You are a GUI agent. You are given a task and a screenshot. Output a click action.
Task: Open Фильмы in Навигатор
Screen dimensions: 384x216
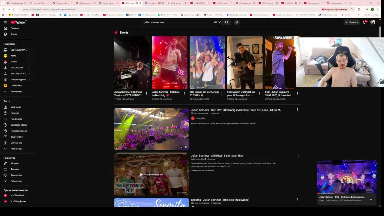click(15, 169)
